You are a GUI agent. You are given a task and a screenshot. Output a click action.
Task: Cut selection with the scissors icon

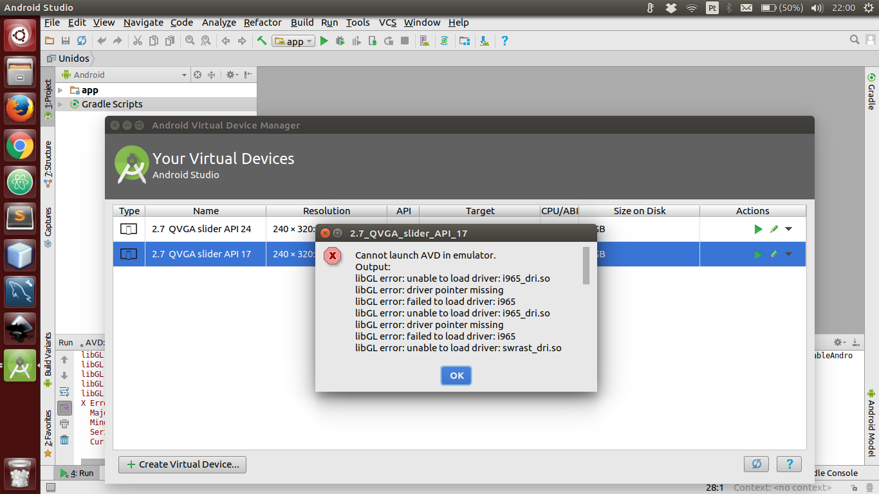(x=137, y=41)
